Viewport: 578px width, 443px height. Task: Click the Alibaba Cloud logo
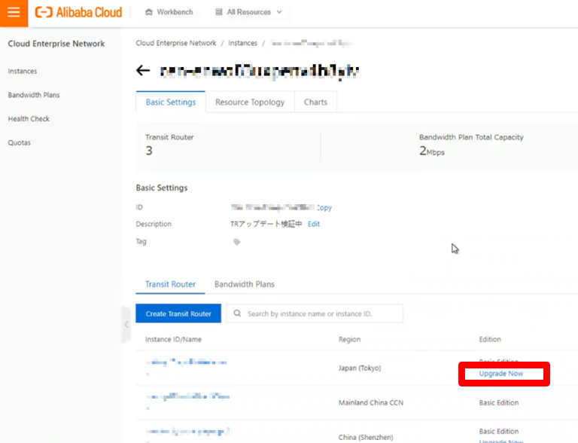pos(79,12)
